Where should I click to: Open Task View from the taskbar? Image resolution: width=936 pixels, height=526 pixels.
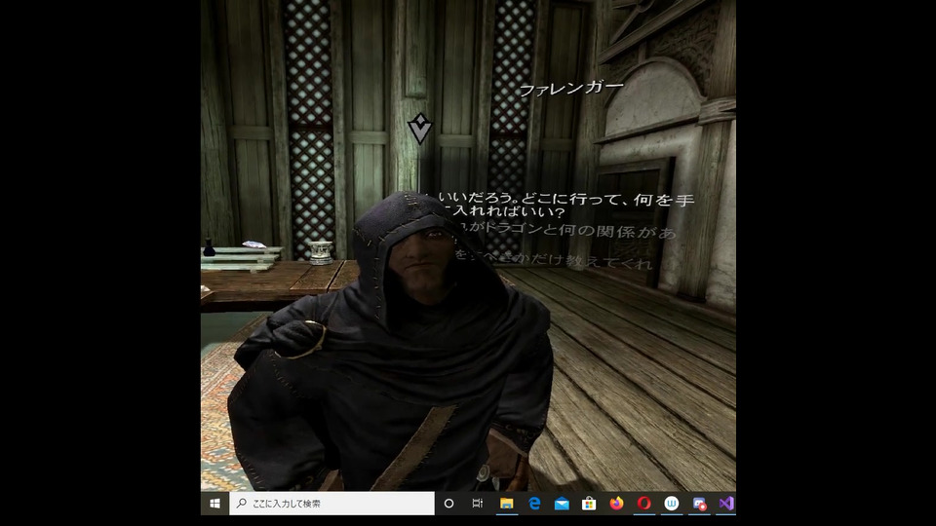point(477,504)
